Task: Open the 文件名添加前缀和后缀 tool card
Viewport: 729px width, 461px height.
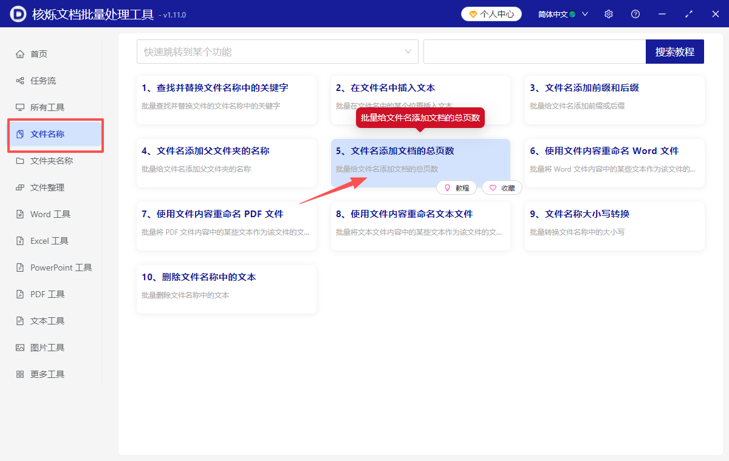Action: tap(614, 100)
